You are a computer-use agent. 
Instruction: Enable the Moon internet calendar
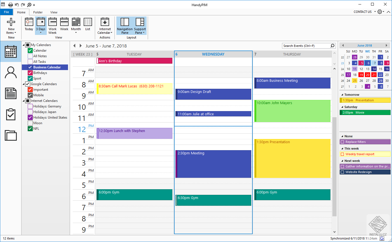point(30,123)
